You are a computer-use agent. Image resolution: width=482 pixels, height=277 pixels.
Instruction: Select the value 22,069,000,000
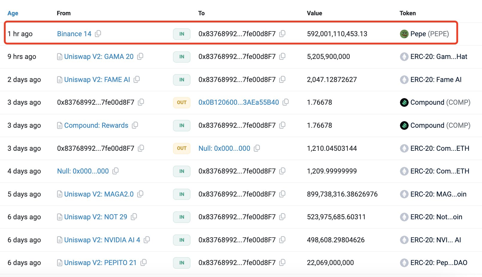tap(330, 263)
